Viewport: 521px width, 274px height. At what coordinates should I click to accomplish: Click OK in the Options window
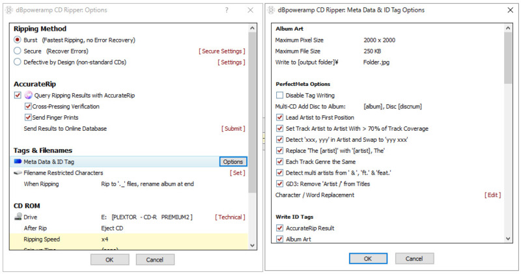pyautogui.click(x=109, y=260)
